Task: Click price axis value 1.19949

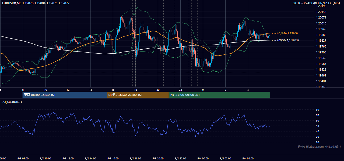Action: coord(321,29)
